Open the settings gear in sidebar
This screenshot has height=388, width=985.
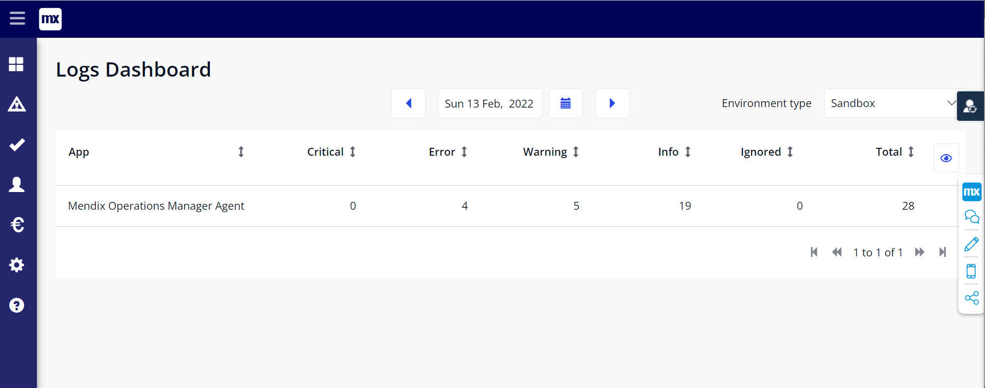click(x=17, y=265)
